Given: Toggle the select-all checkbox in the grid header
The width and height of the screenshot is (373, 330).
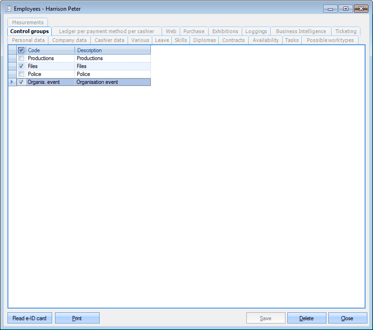Looking at the screenshot, I should click(21, 50).
